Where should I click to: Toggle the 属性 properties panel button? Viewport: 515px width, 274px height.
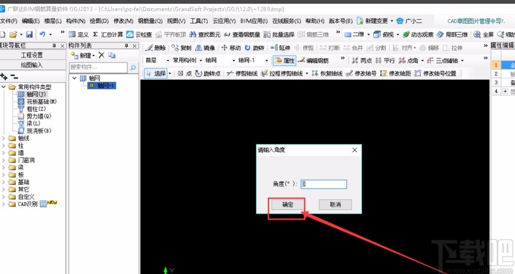285,61
